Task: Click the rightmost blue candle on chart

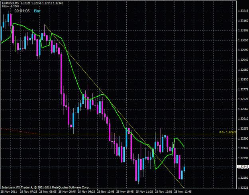Action: click(184, 168)
